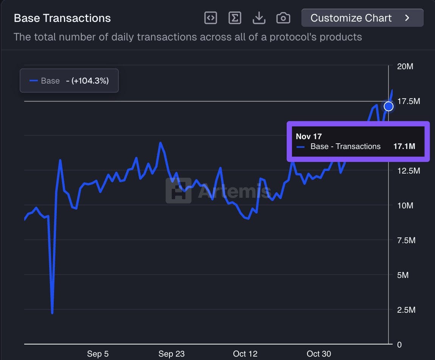Image resolution: width=435 pixels, height=360 pixels.
Task: Download the chart data
Action: (x=259, y=18)
